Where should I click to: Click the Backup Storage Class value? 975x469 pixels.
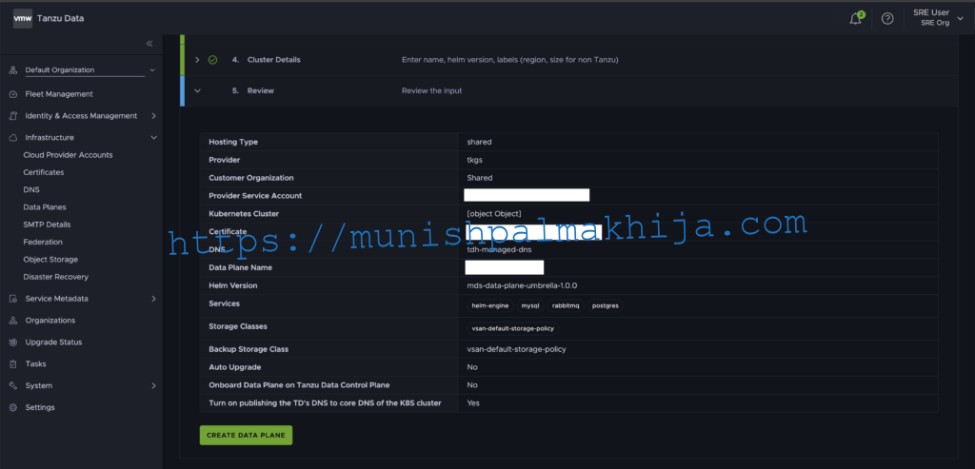click(x=517, y=350)
